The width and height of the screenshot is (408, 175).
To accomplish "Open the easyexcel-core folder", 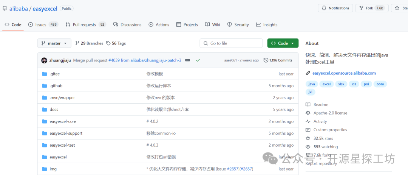I will click(x=63, y=121).
